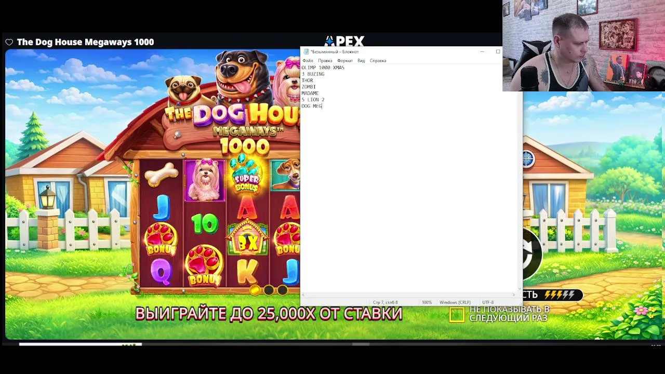Click the APEX logo at top

[x=344, y=41]
